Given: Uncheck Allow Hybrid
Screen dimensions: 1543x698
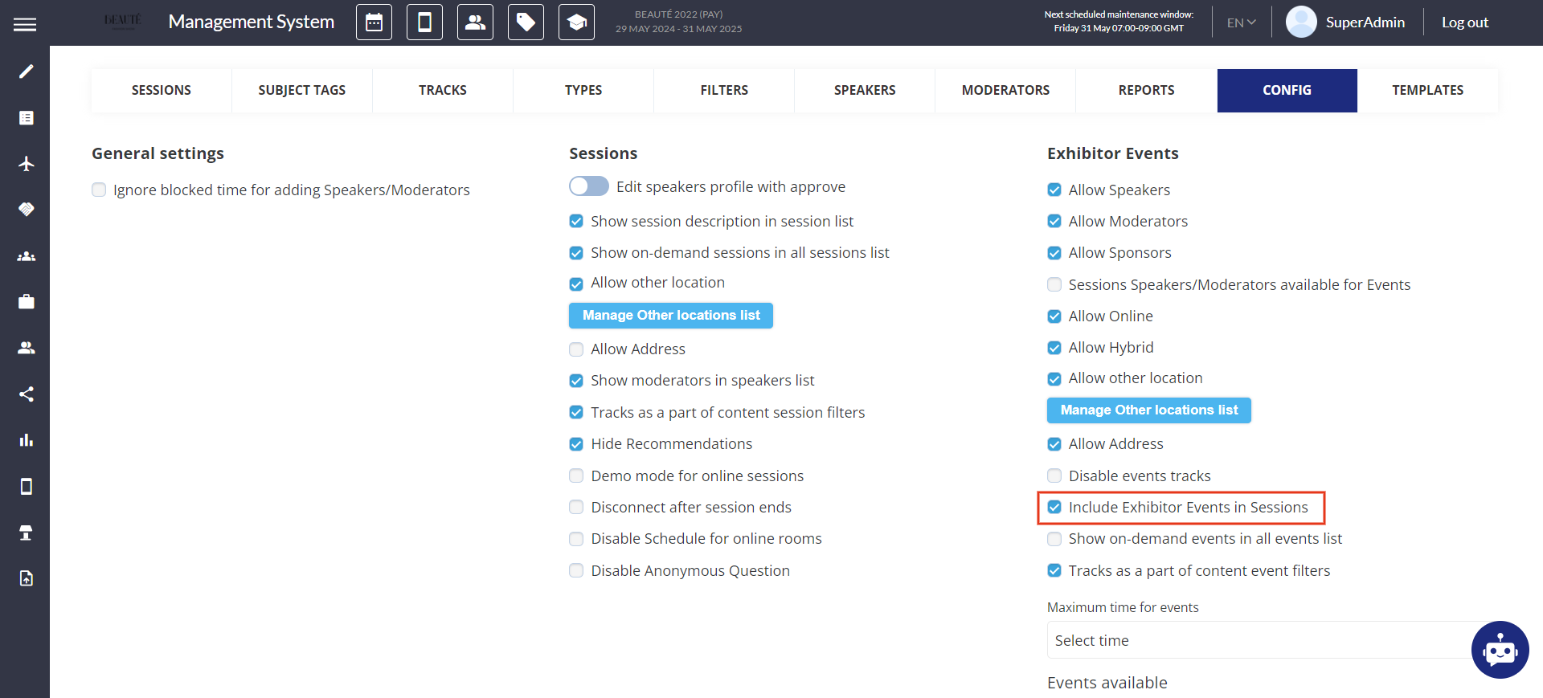Looking at the screenshot, I should 1054,348.
